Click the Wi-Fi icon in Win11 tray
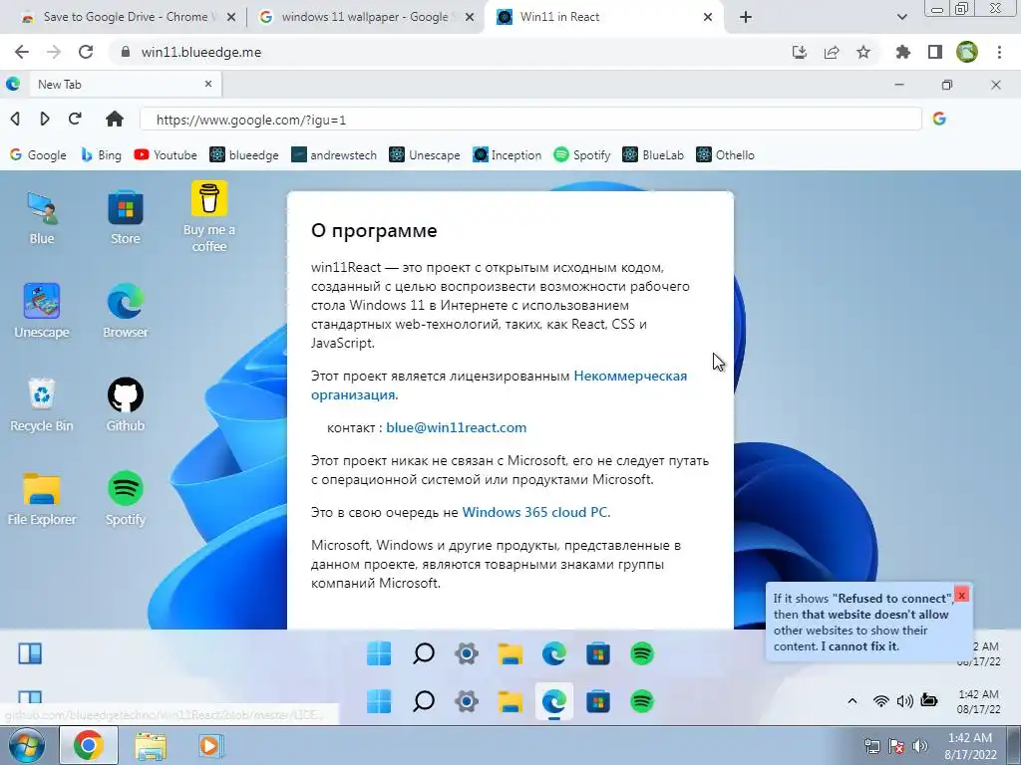This screenshot has width=1021, height=765. click(881, 700)
